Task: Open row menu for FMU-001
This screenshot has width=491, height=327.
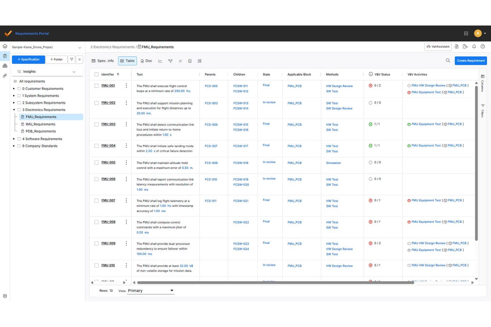Action: [x=126, y=85]
